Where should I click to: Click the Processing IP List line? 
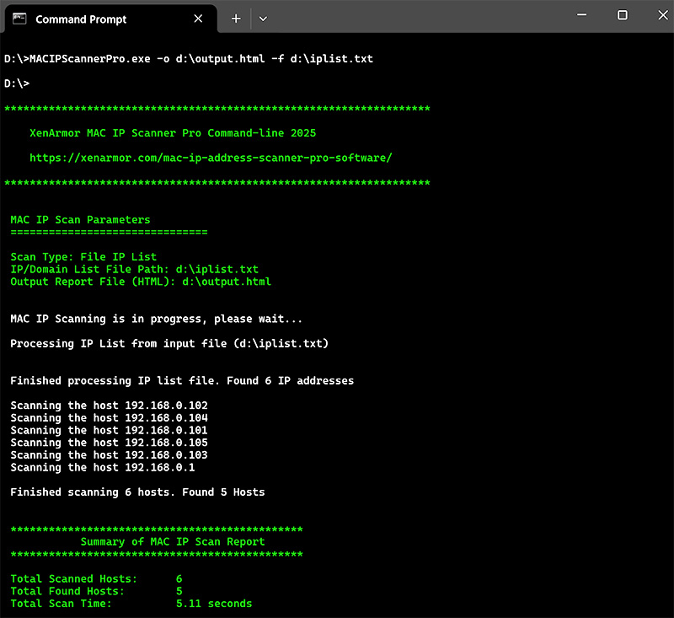pyautogui.click(x=169, y=344)
